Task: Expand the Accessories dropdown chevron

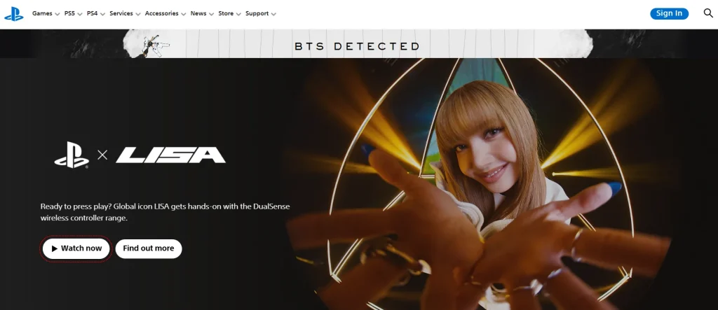Action: [x=183, y=14]
